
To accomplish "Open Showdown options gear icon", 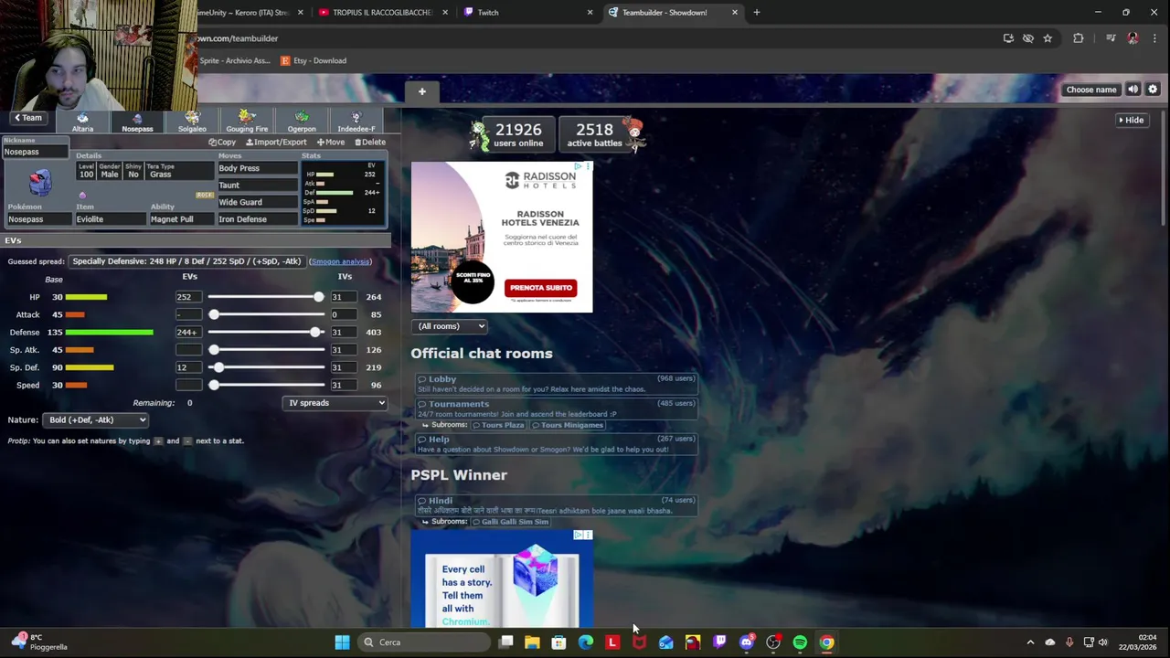I will point(1153,90).
